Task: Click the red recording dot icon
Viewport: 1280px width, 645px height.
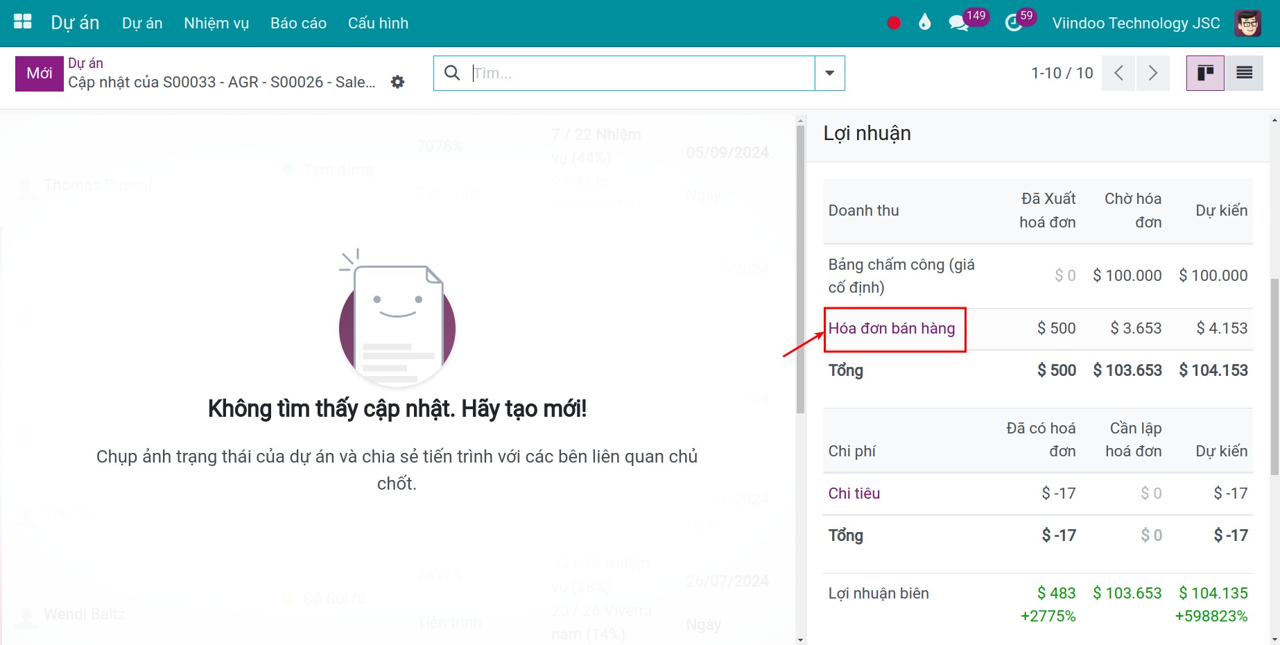Action: coord(894,23)
